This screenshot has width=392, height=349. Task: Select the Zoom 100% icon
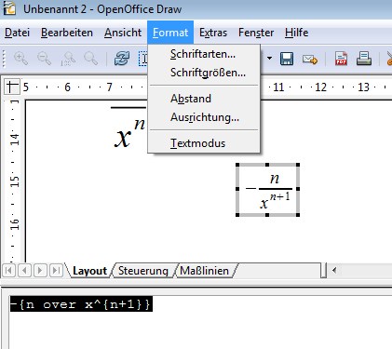(68, 59)
